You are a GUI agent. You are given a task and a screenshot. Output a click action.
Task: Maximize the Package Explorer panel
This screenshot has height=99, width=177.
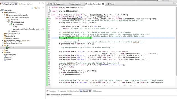pos(43,4)
